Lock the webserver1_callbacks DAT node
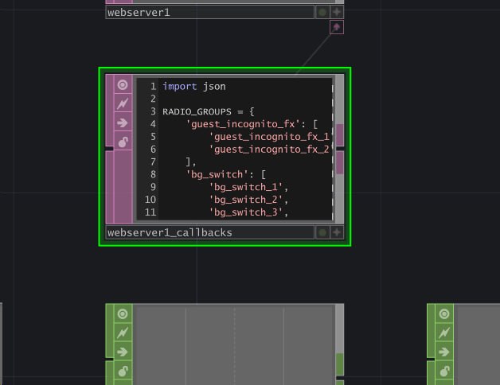The image size is (500, 385). 123,142
